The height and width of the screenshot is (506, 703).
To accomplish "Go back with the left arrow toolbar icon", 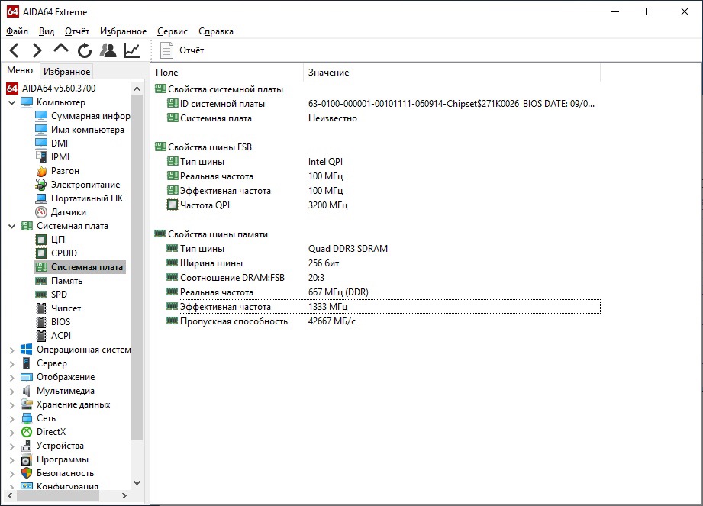I will point(15,50).
